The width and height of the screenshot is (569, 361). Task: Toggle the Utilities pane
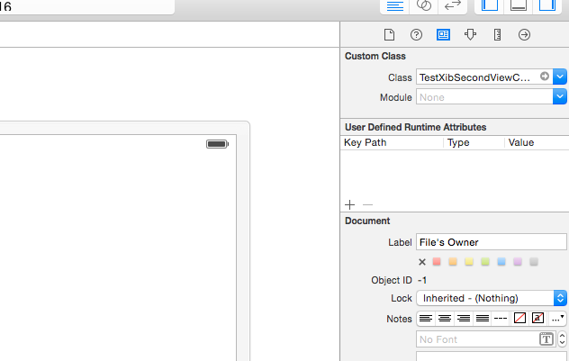click(x=547, y=6)
